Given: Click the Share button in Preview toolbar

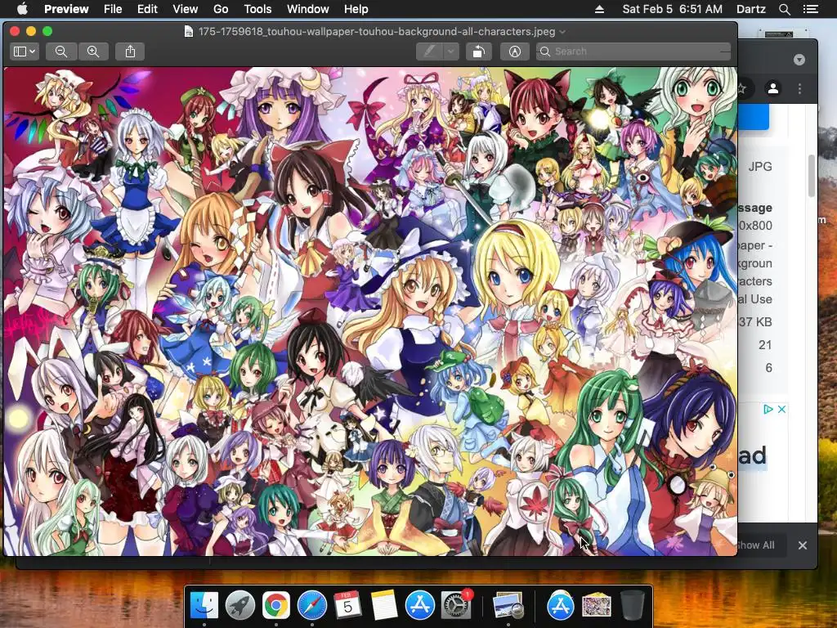Looking at the screenshot, I should point(130,52).
